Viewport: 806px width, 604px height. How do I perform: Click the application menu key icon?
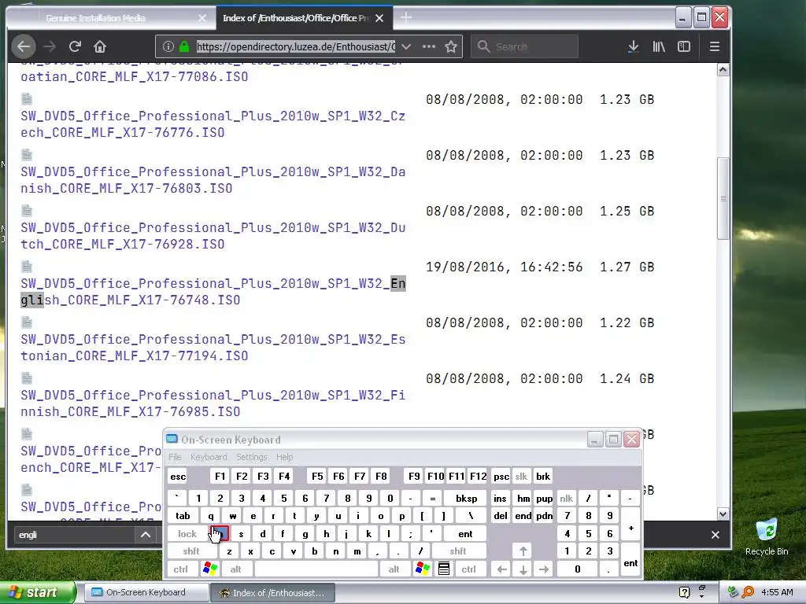(444, 569)
